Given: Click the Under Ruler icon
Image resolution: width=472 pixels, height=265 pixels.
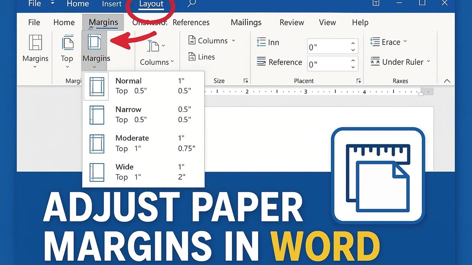Looking at the screenshot, I should [x=375, y=61].
